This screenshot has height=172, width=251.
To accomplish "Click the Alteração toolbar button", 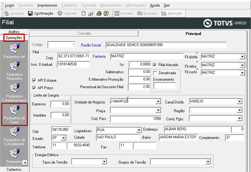I will 172,13.
